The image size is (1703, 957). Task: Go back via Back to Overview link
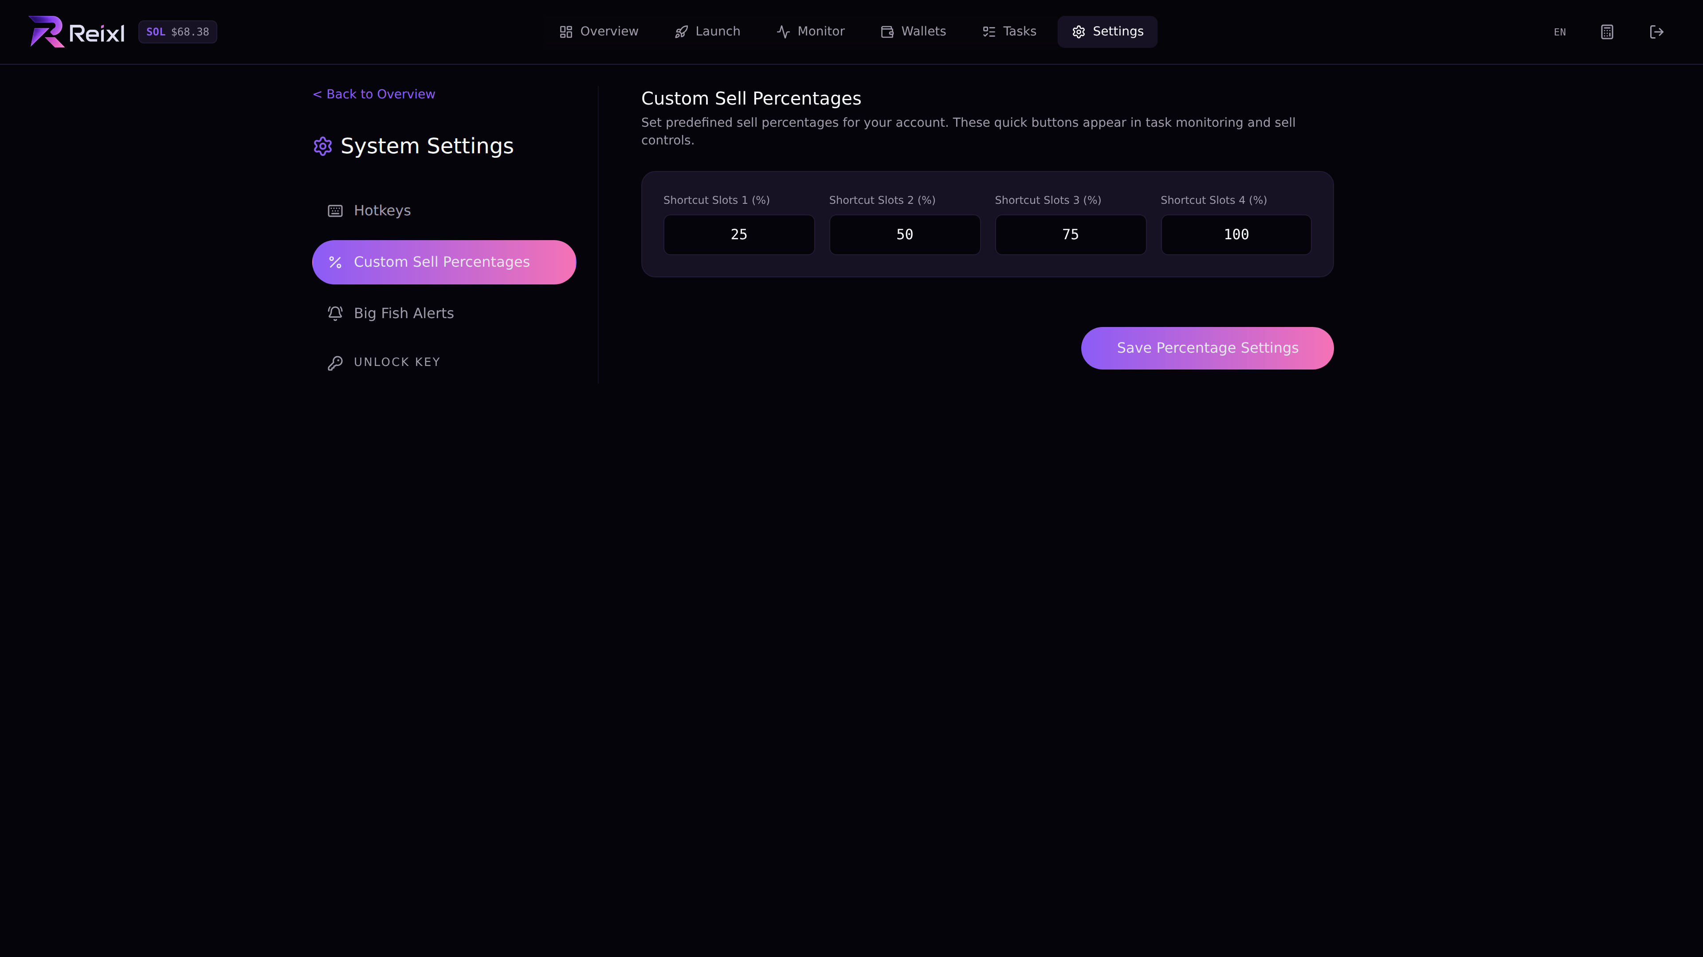click(373, 94)
